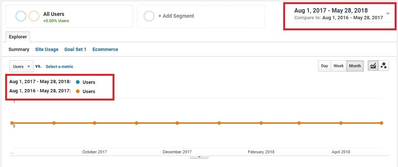Click the orange All Users ring icon
398x167 pixels.
coord(34,16)
